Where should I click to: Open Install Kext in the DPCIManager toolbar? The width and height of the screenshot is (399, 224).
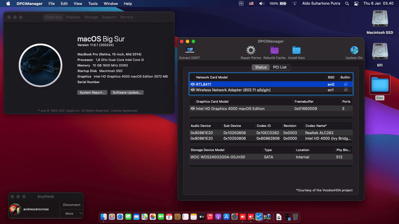click(x=296, y=50)
